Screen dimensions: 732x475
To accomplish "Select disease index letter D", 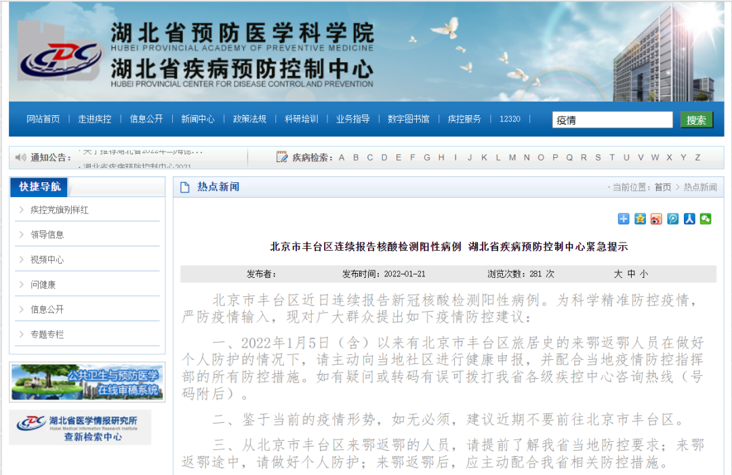I will 384,158.
